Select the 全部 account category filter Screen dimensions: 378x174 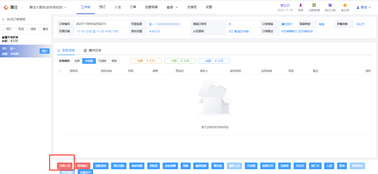pos(77,61)
